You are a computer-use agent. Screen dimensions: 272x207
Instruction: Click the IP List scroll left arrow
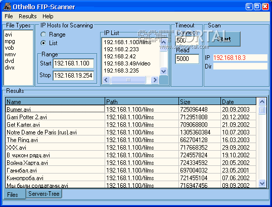(106, 80)
